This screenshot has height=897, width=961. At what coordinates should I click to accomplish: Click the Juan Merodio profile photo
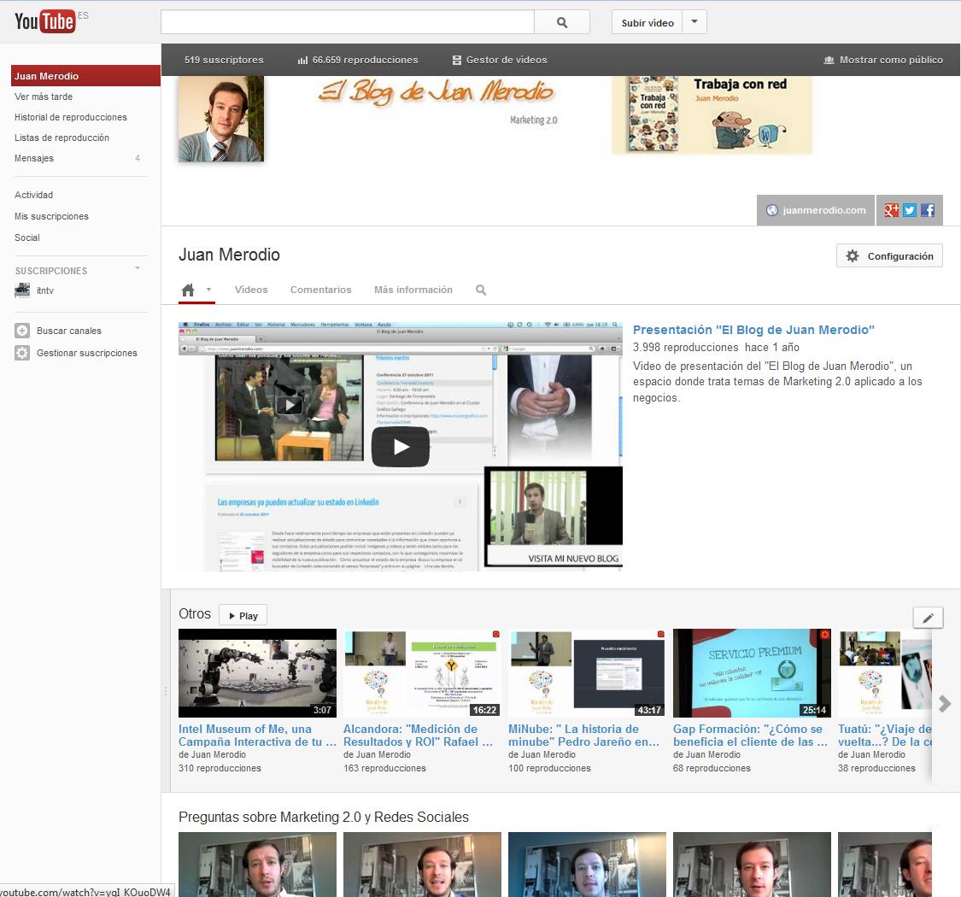click(x=221, y=119)
